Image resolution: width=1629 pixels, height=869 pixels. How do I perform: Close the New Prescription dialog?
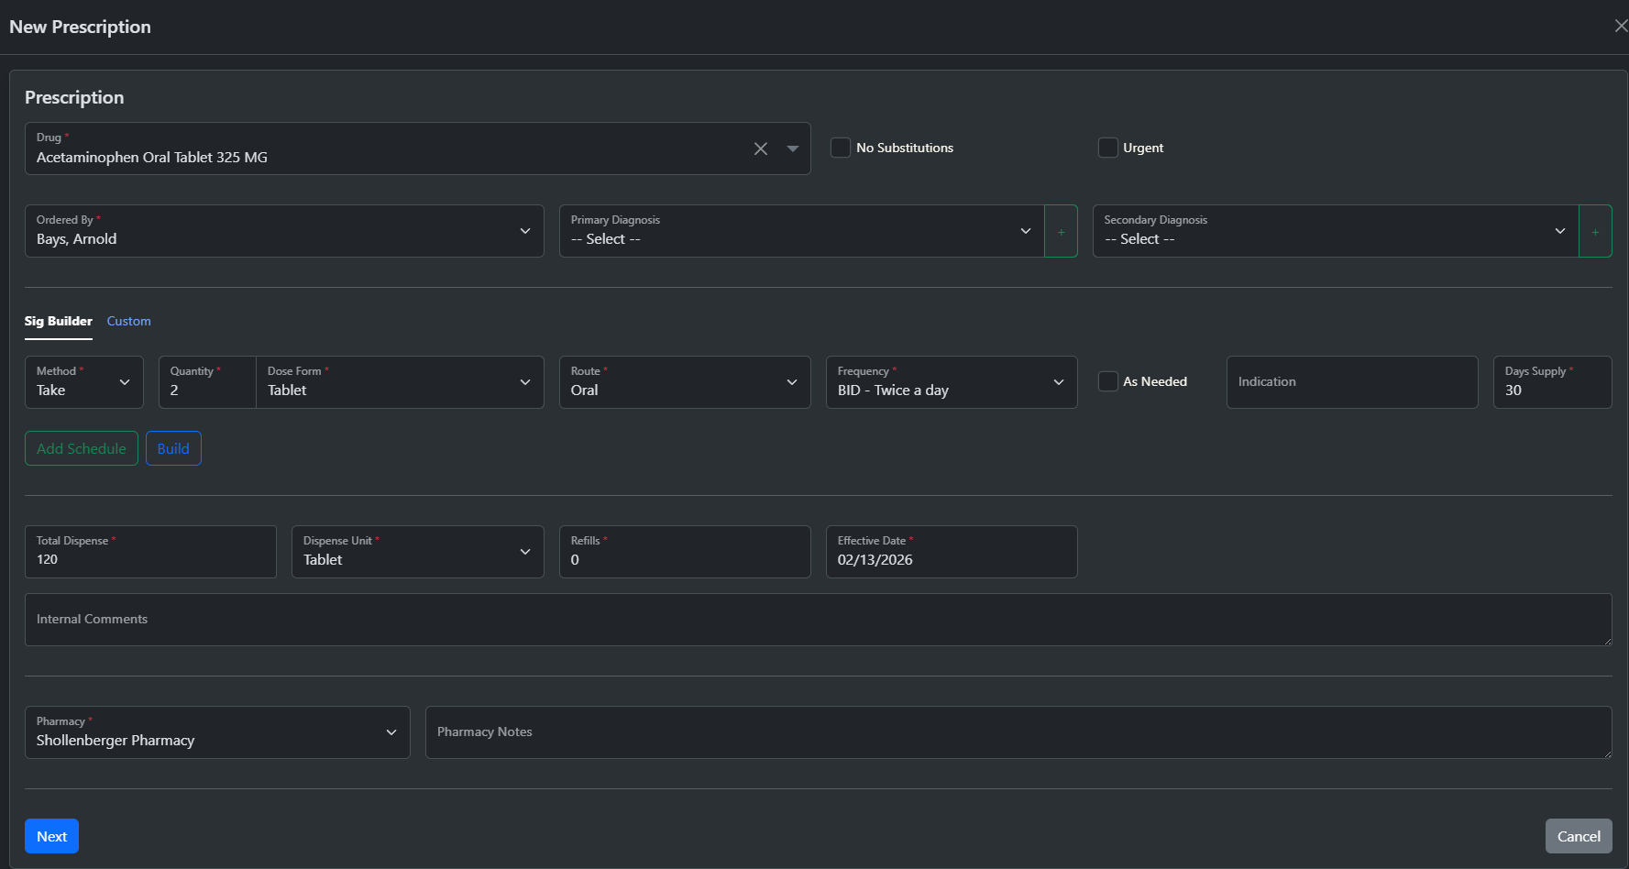(x=1620, y=26)
